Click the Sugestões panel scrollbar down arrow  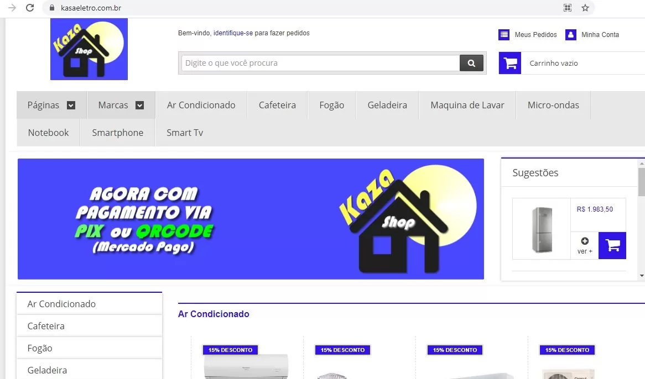(x=642, y=276)
